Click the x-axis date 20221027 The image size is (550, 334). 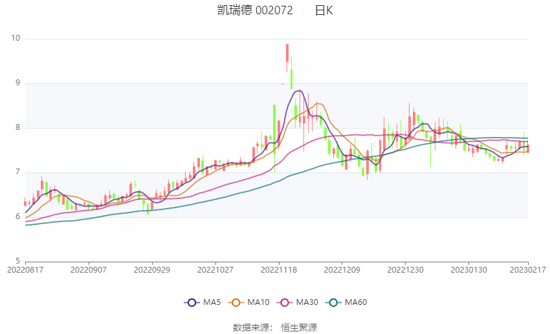[215, 270]
